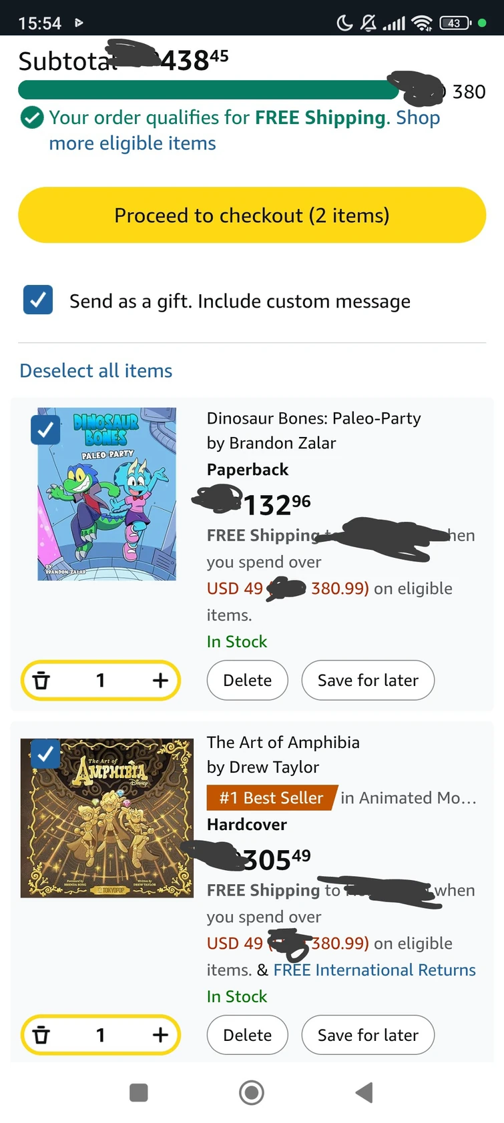The width and height of the screenshot is (504, 1123).
Task: Uncheck Send as a gift checkbox
Action: [38, 300]
